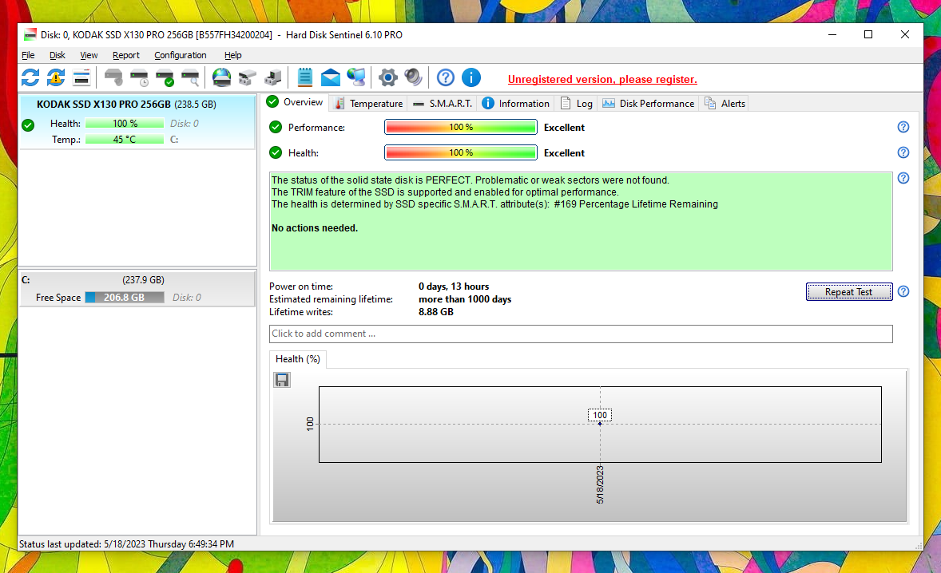Click the '0 days, 13 hours' power on value

click(454, 286)
